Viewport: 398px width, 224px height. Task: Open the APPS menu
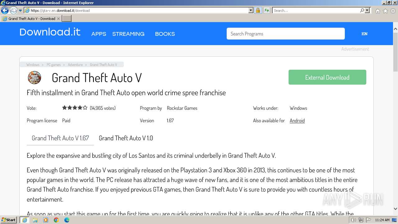pyautogui.click(x=99, y=34)
